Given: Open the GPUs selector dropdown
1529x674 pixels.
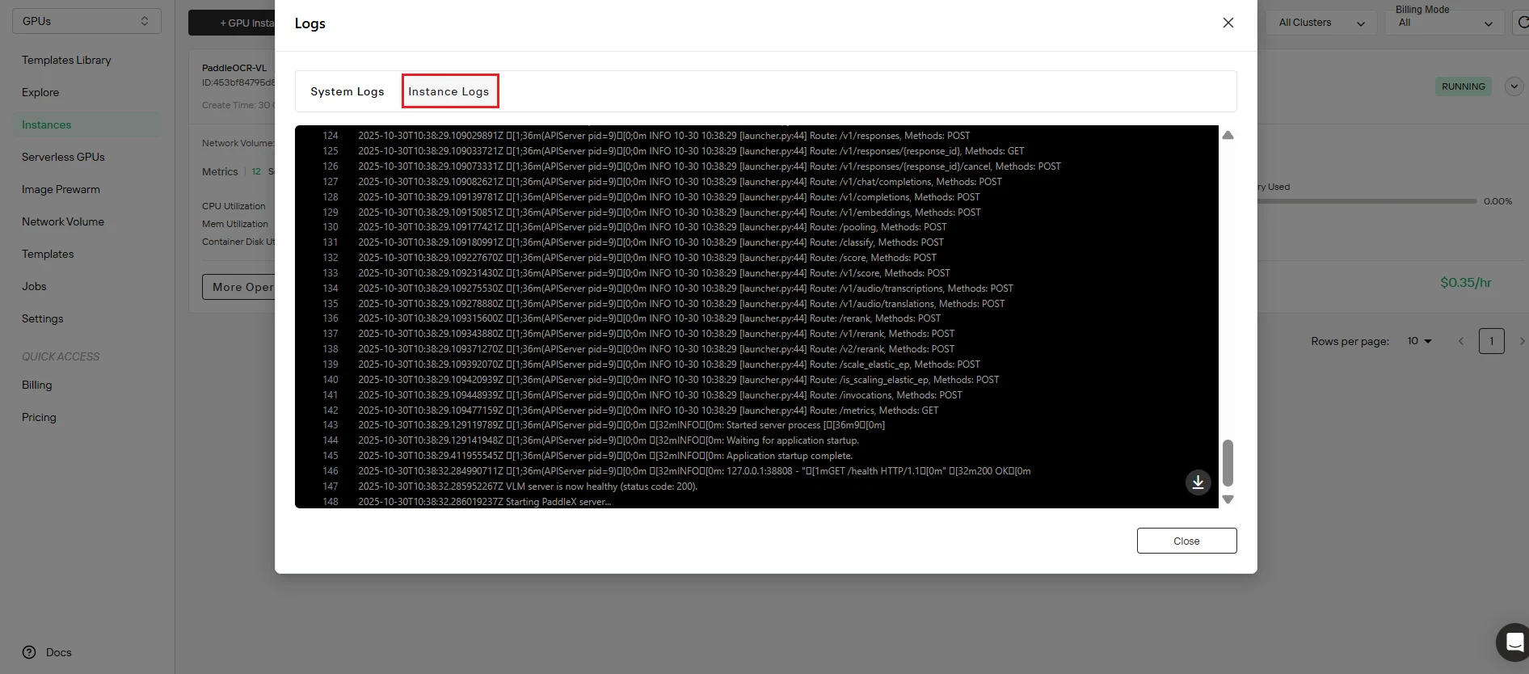Looking at the screenshot, I should click(x=86, y=21).
